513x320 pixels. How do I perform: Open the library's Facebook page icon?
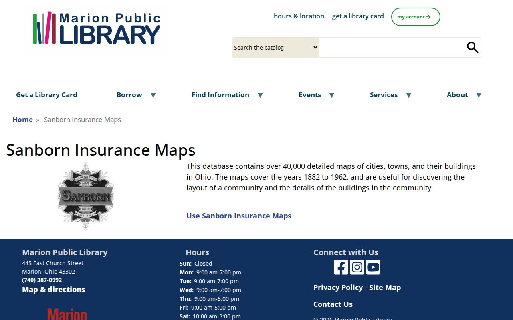click(341, 267)
